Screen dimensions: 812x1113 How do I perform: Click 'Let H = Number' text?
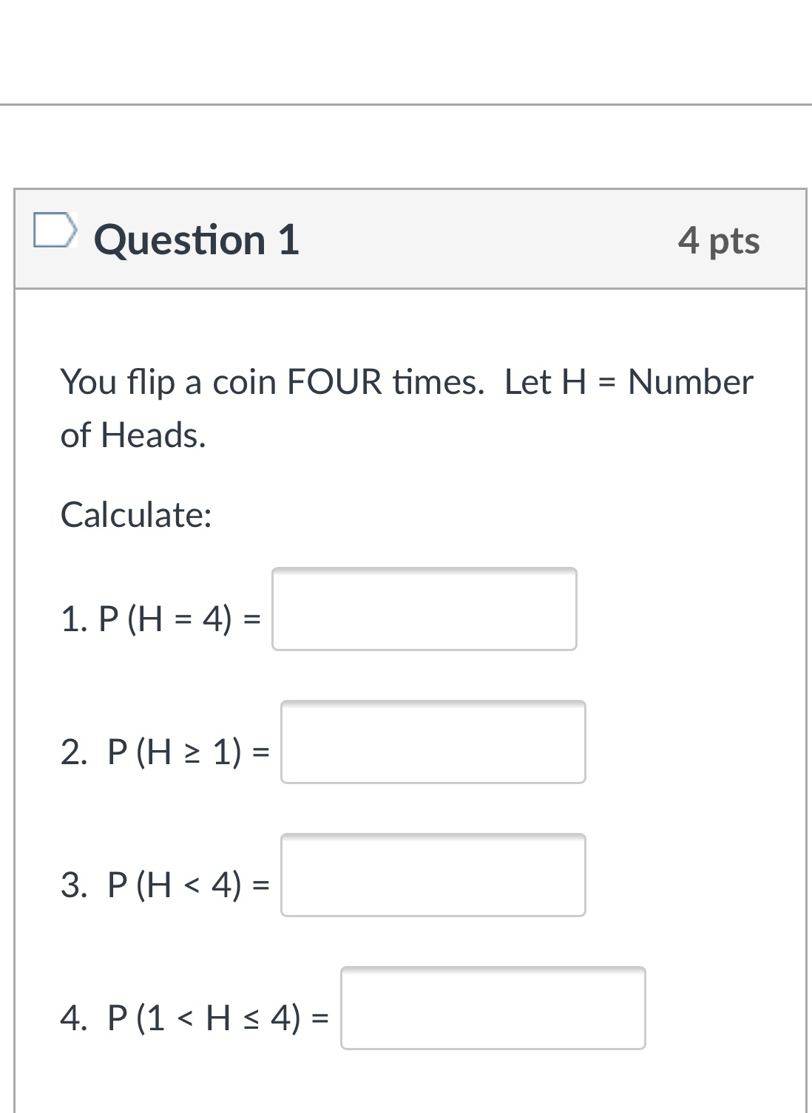pos(629,382)
